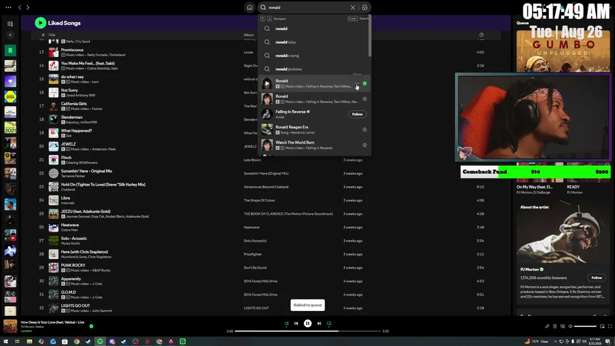Toggle repeat mode

click(x=329, y=323)
